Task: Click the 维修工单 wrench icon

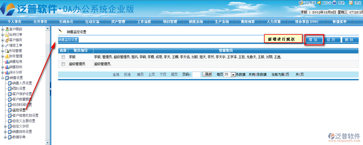Action: (x=7, y=45)
